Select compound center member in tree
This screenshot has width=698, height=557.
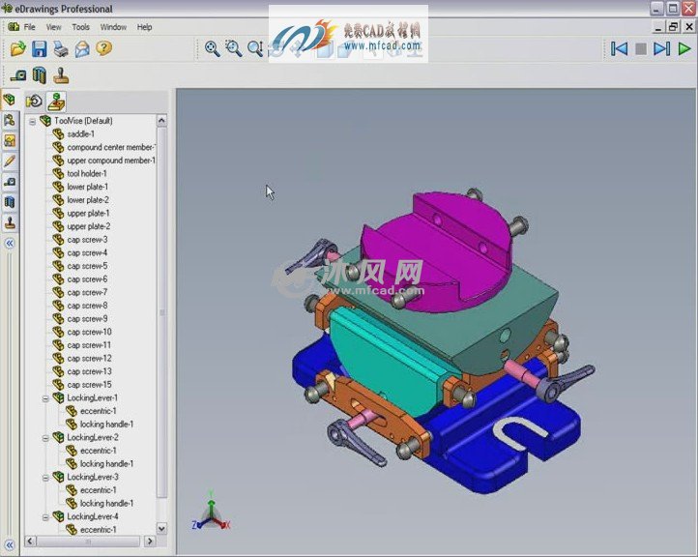pyautogui.click(x=110, y=147)
